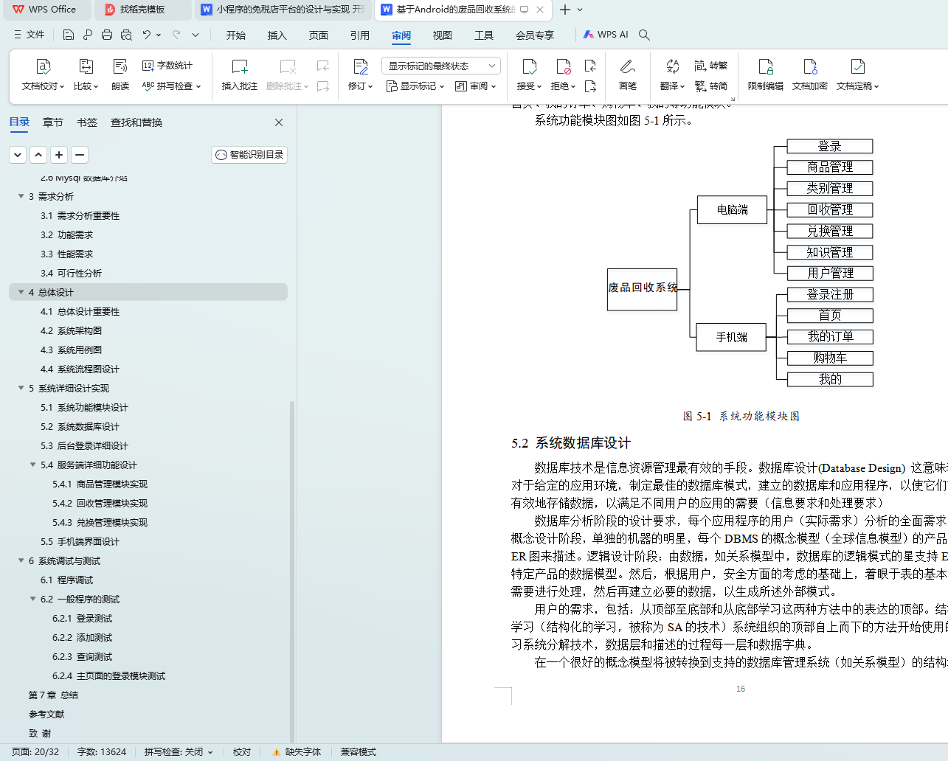Open 文档定稿 finalize document
The image size is (948, 761).
[857, 74]
